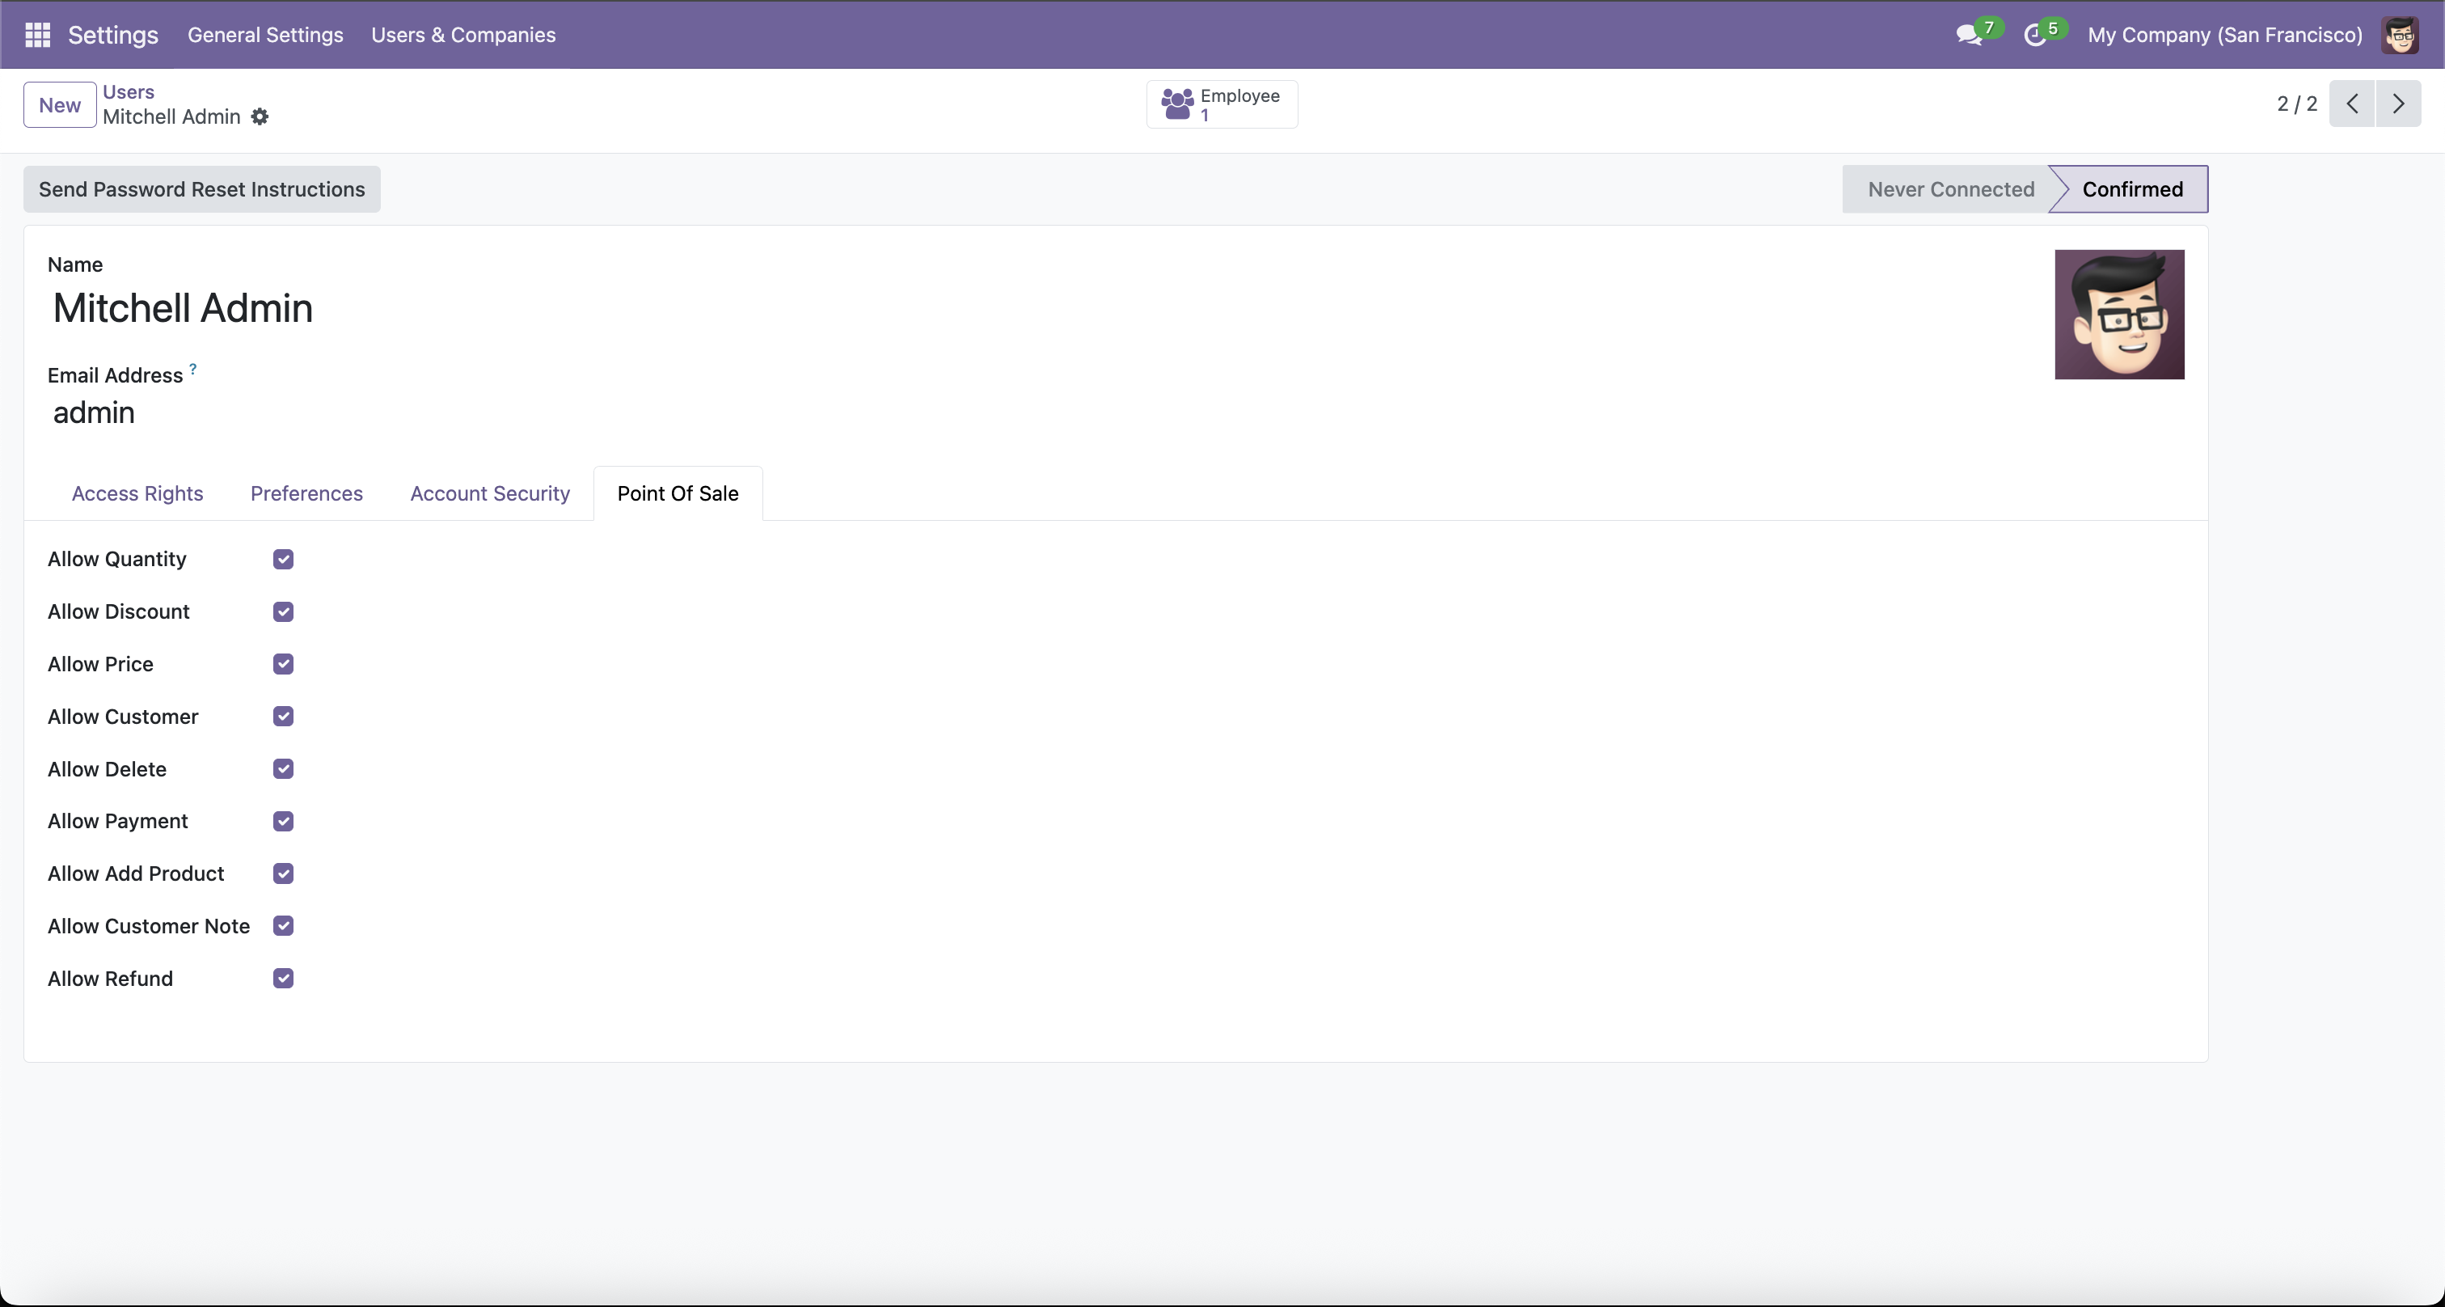The height and width of the screenshot is (1307, 2445).
Task: Switch to the Preferences tab
Action: click(x=306, y=493)
